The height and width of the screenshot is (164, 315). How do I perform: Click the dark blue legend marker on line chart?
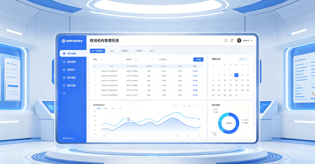coord(98,109)
